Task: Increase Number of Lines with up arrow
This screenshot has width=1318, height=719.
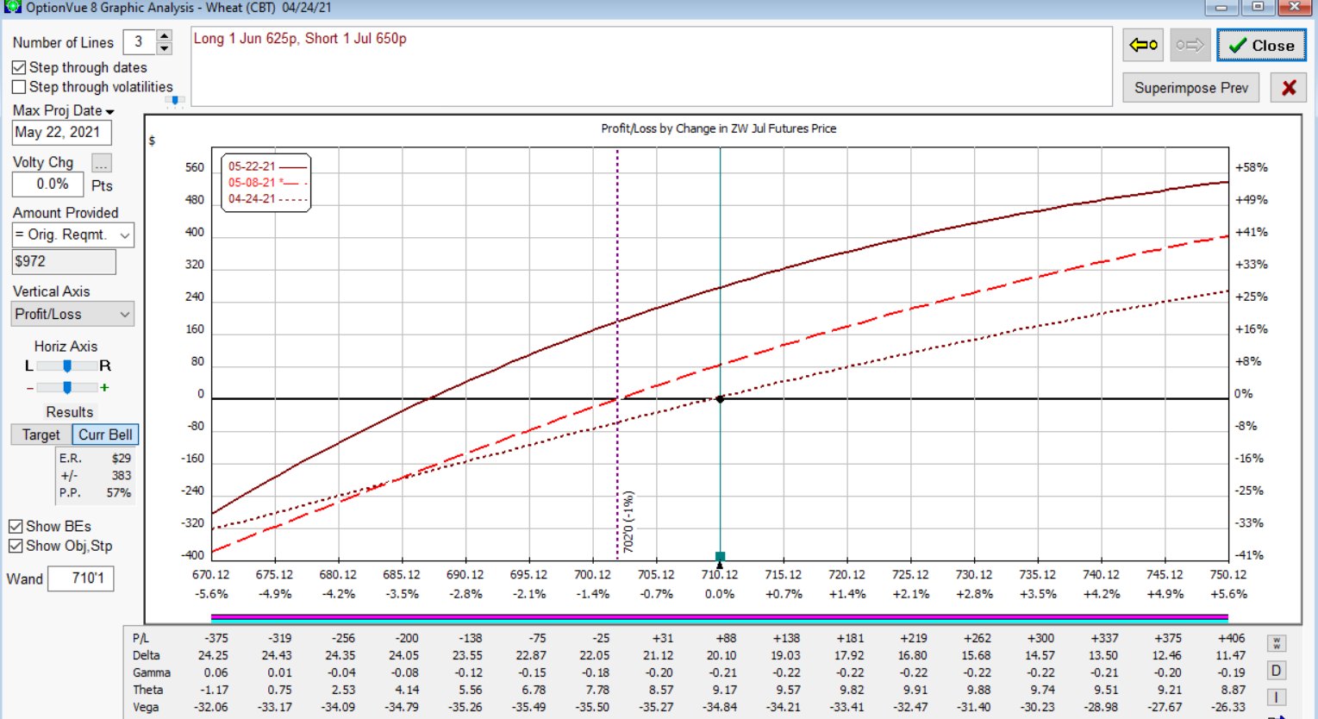Action: click(164, 35)
